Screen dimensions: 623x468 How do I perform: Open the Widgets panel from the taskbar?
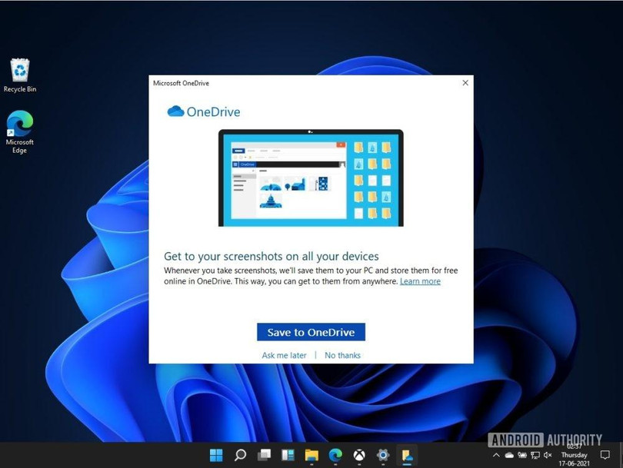coord(288,455)
